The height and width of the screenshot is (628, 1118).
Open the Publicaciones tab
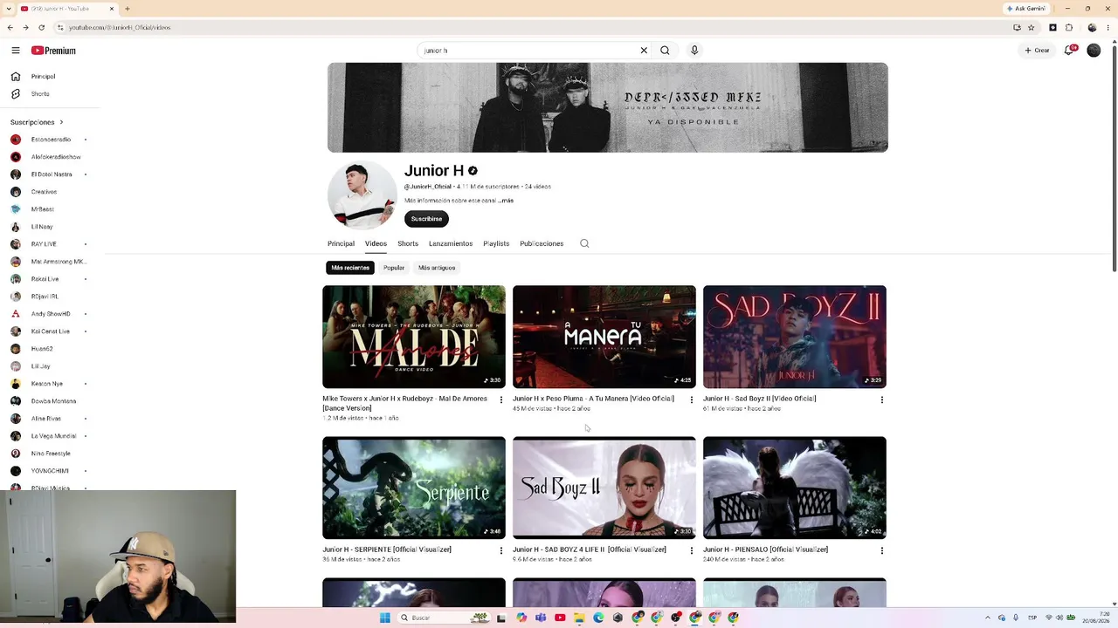[x=542, y=243]
